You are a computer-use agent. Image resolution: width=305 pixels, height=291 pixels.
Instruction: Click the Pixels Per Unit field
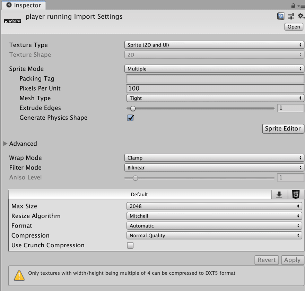[215, 88]
